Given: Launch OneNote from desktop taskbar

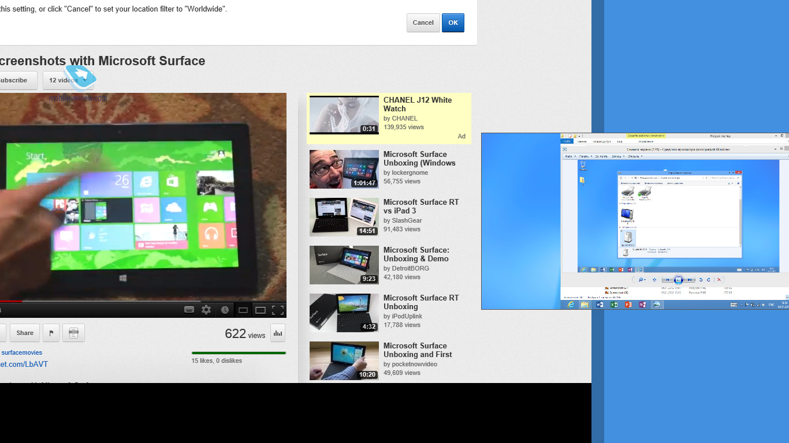Looking at the screenshot, I should click(642, 305).
